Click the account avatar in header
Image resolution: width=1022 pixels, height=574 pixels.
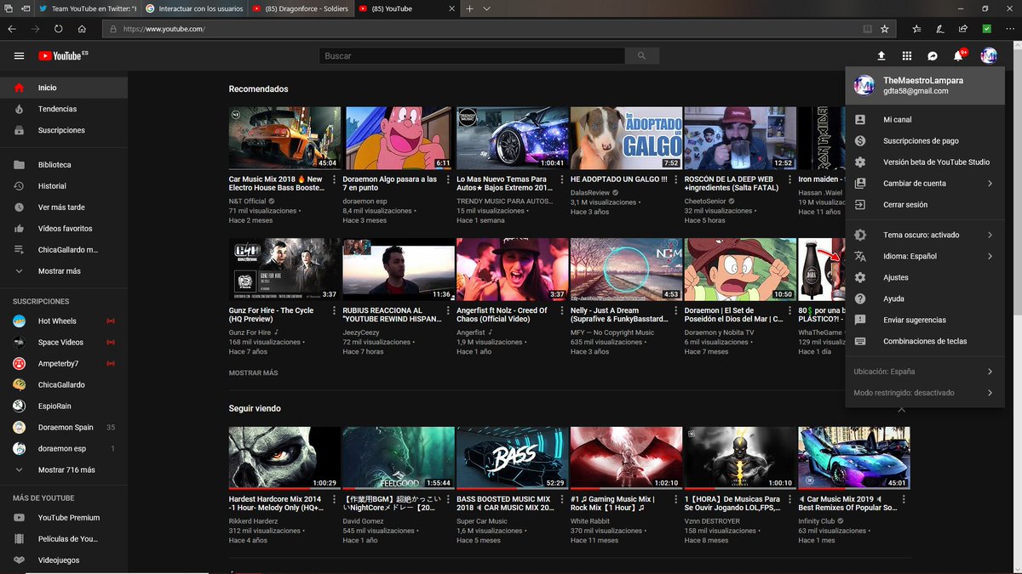pyautogui.click(x=989, y=56)
